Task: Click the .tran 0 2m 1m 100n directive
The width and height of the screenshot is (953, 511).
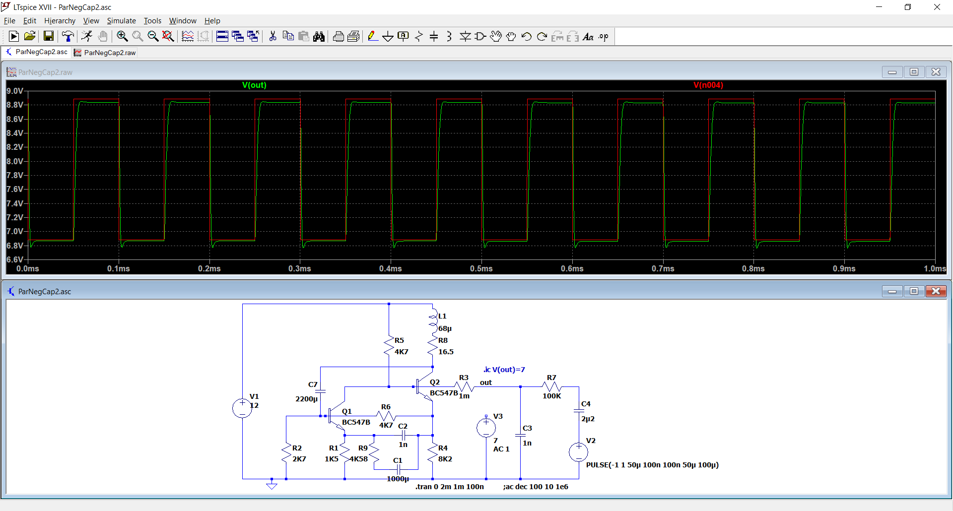Action: pyautogui.click(x=450, y=487)
